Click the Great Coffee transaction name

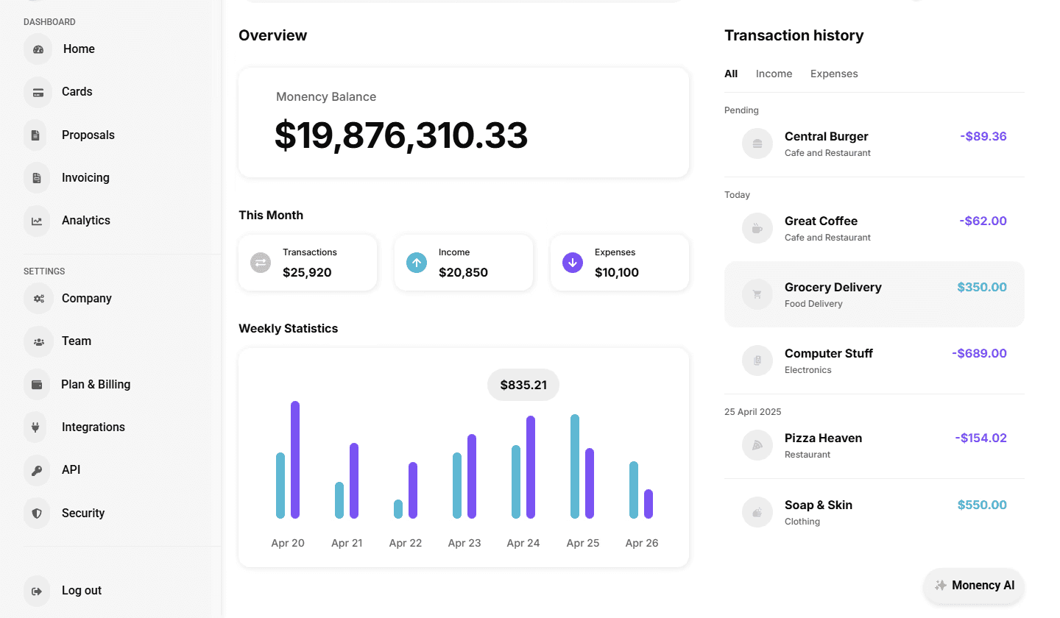(x=821, y=221)
